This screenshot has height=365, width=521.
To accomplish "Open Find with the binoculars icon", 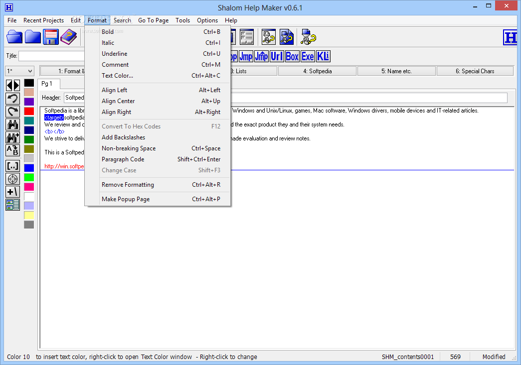I will pyautogui.click(x=12, y=124).
